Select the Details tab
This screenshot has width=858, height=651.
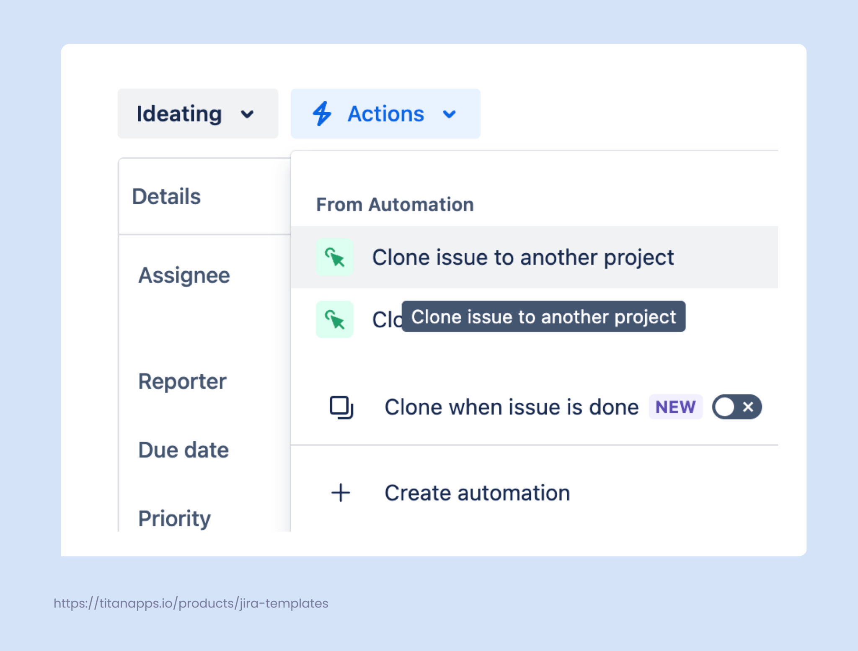(x=166, y=196)
